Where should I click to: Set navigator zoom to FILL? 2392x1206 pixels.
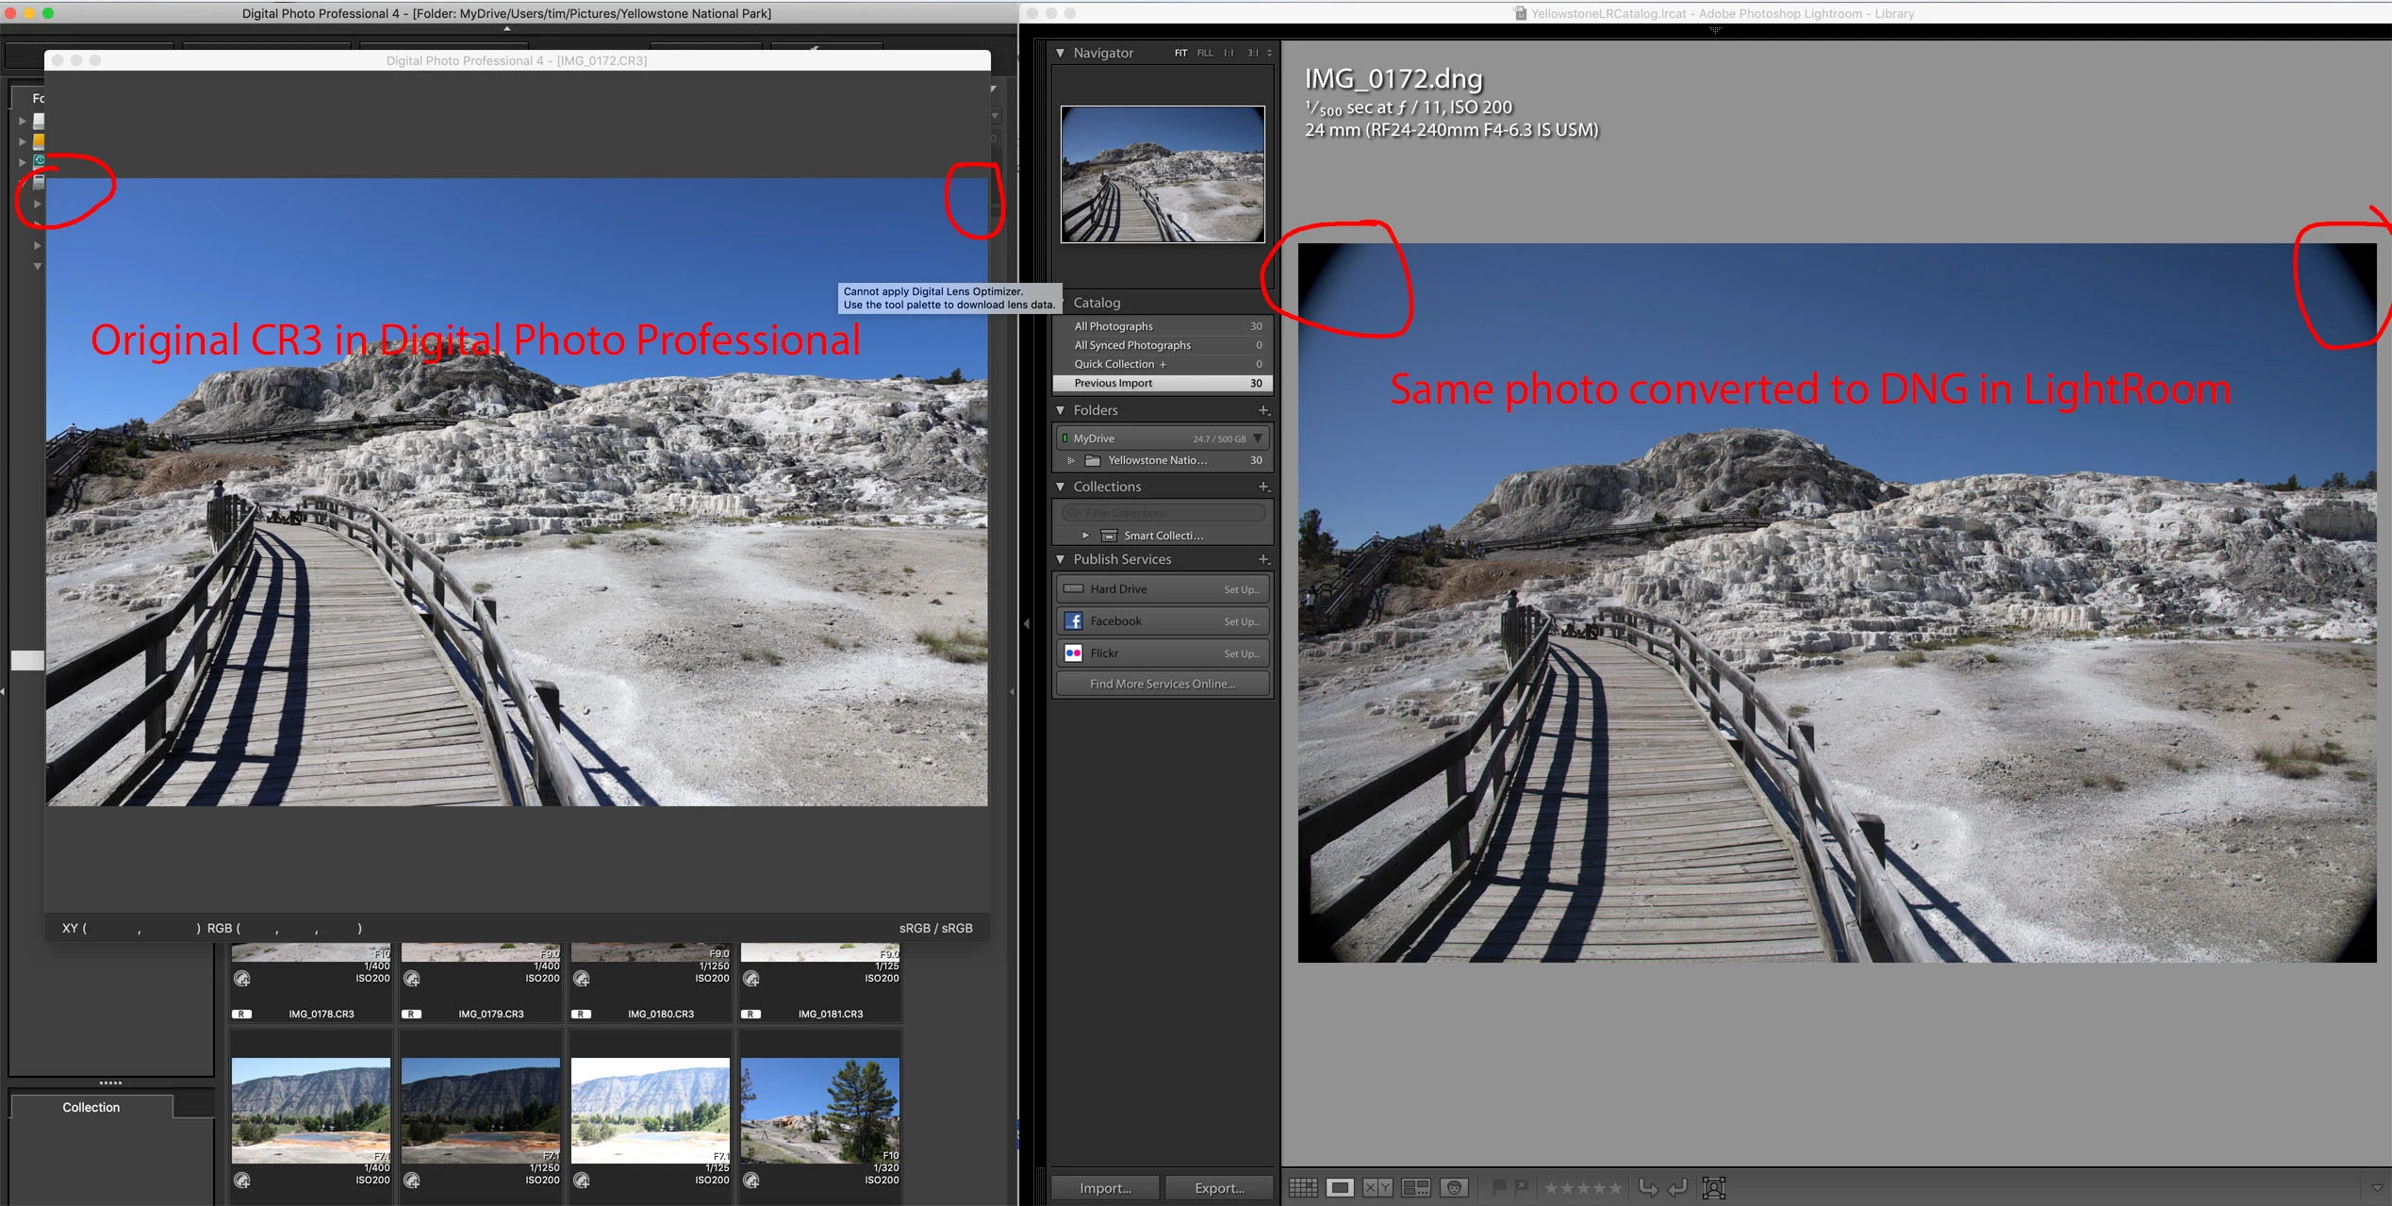click(x=1205, y=53)
